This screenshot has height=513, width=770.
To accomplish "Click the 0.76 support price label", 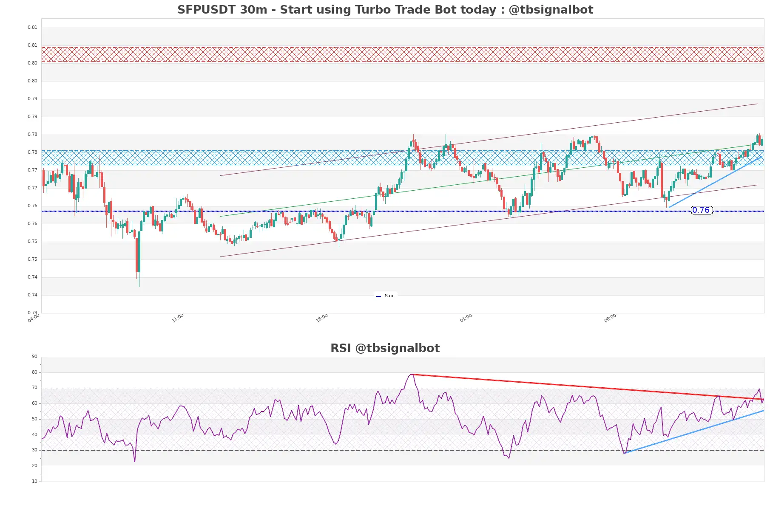I will pos(702,210).
